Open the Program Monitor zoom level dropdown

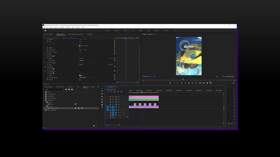[156, 77]
